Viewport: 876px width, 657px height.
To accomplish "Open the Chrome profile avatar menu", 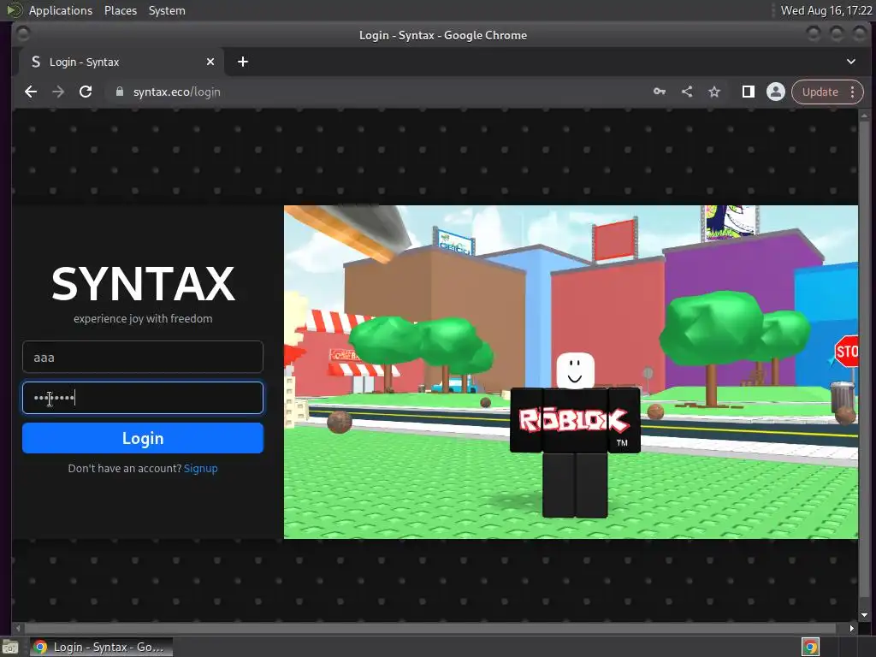I will click(x=775, y=92).
